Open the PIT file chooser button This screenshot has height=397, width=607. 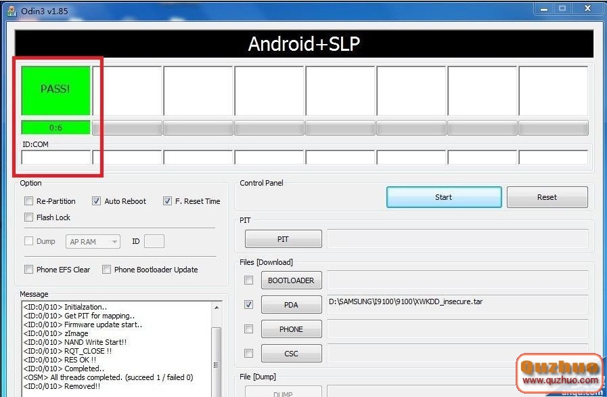coord(284,239)
